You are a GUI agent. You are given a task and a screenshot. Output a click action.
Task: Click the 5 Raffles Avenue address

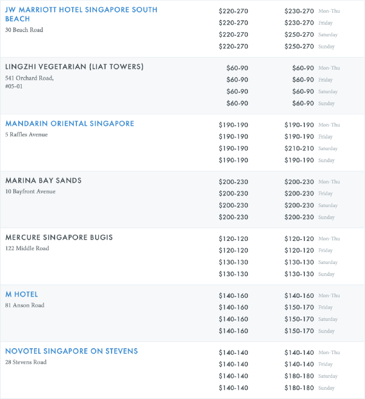[27, 134]
